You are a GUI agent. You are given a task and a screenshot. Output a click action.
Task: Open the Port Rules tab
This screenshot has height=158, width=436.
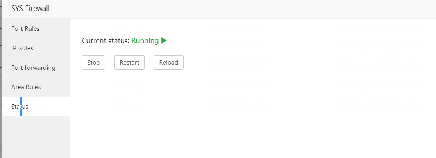pyautogui.click(x=25, y=29)
